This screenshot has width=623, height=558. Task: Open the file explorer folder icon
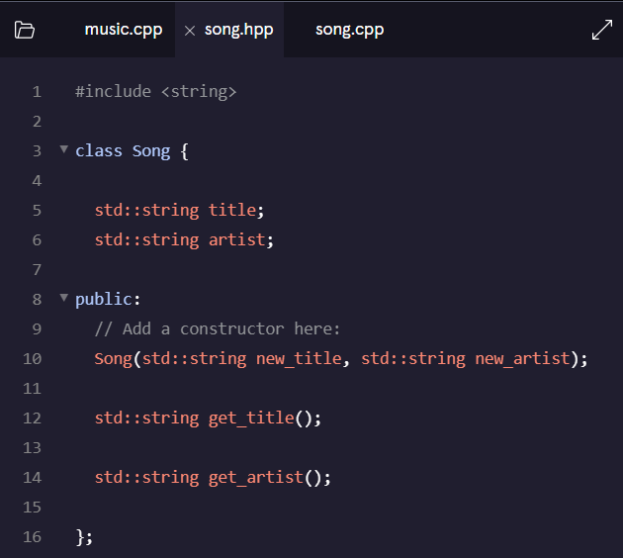point(25,31)
